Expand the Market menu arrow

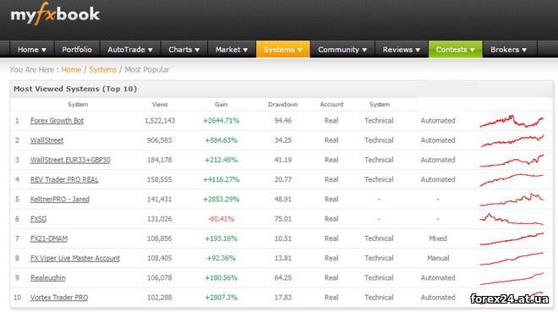tap(245, 50)
